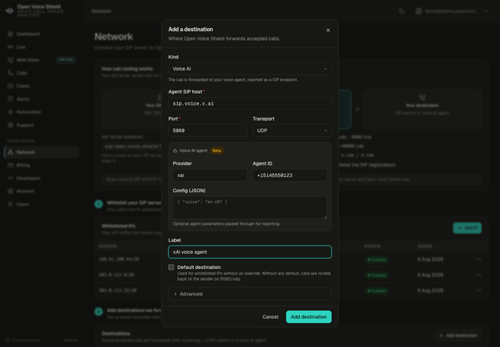Close the Add a destination dialog
The image size is (500, 347).
(328, 30)
